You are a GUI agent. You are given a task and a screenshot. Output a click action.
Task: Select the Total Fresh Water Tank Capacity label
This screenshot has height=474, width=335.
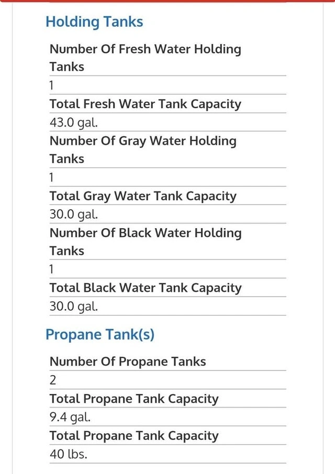point(145,104)
